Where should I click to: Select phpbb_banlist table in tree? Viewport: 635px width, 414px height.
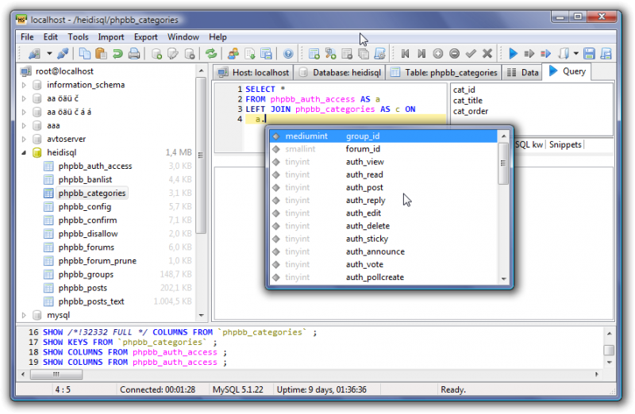pos(85,179)
